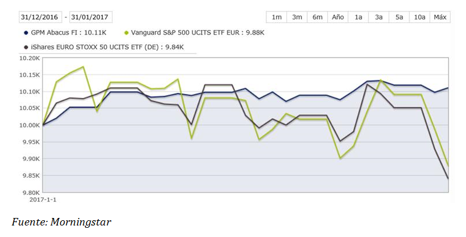The image size is (466, 237).
Task: Select the 5a time range
Action: [x=400, y=17]
